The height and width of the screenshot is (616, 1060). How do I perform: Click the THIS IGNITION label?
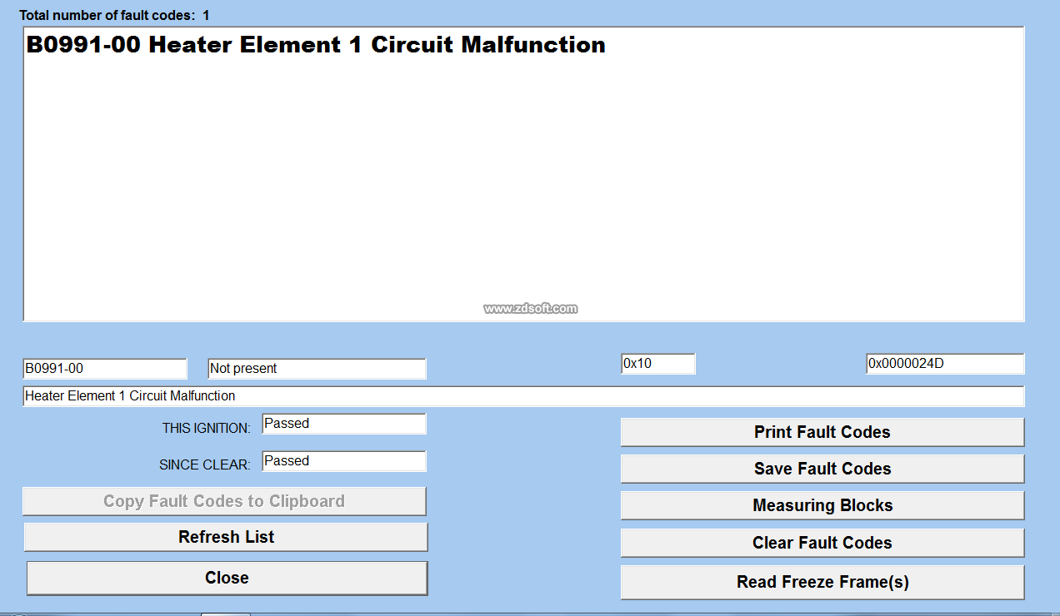[206, 428]
